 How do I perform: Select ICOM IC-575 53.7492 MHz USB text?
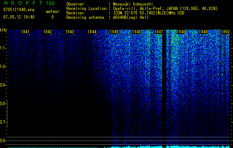pyautogui.click(x=149, y=13)
